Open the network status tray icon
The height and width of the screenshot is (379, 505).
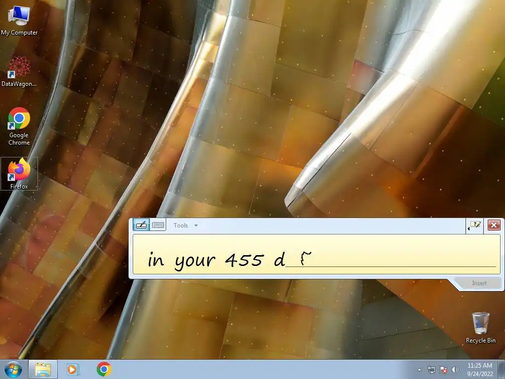pyautogui.click(x=431, y=370)
